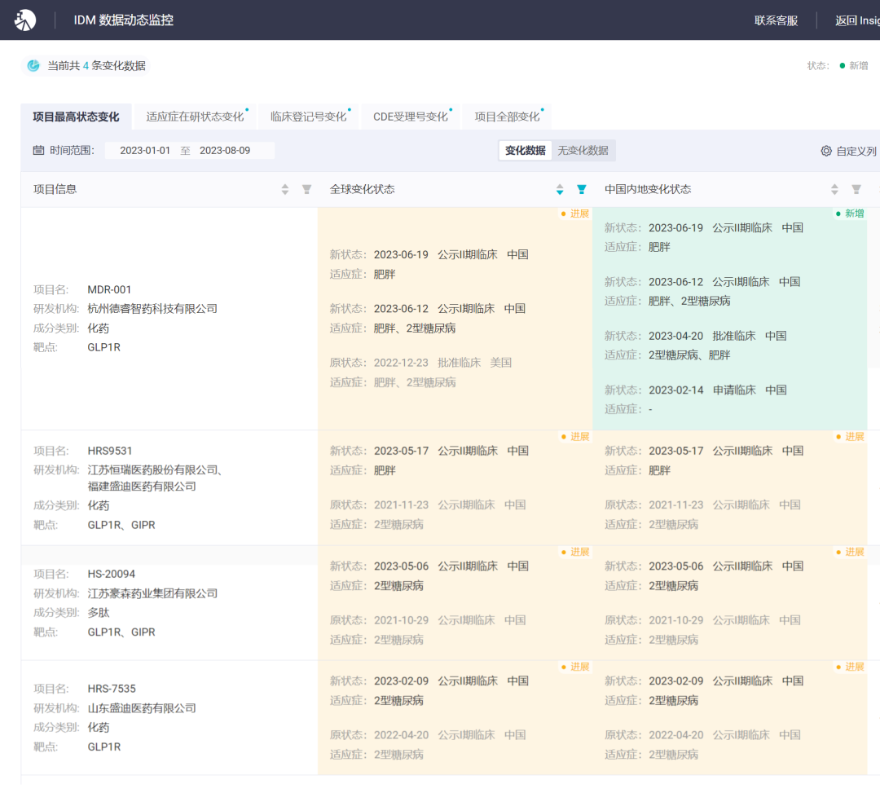This screenshot has width=880, height=793.
Task: Open the 临床登记号变化 tab
Action: [x=309, y=117]
